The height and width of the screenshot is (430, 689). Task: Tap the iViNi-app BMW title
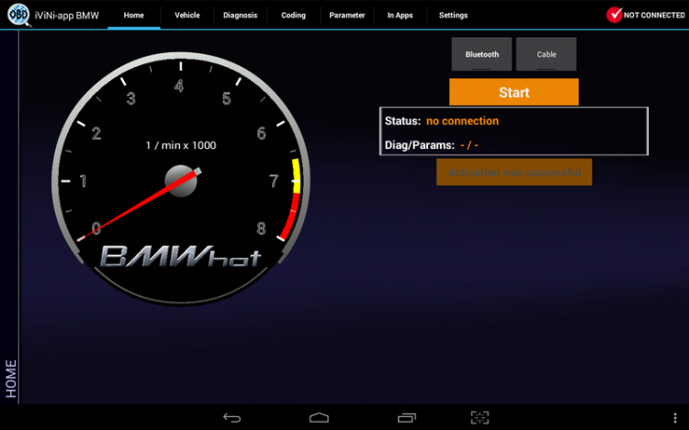pyautogui.click(x=67, y=16)
